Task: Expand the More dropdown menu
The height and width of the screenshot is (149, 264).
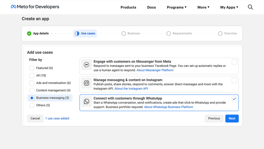Action: (203, 7)
